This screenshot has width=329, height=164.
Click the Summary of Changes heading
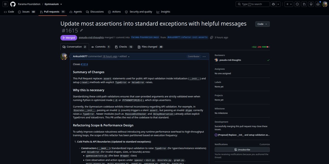(x=89, y=72)
